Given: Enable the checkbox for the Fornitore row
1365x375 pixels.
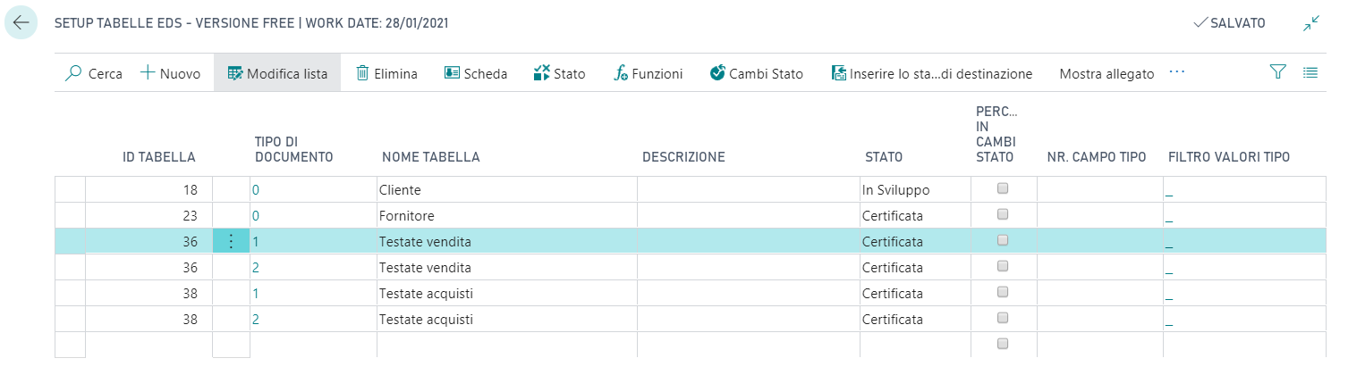Looking at the screenshot, I should click(1003, 215).
